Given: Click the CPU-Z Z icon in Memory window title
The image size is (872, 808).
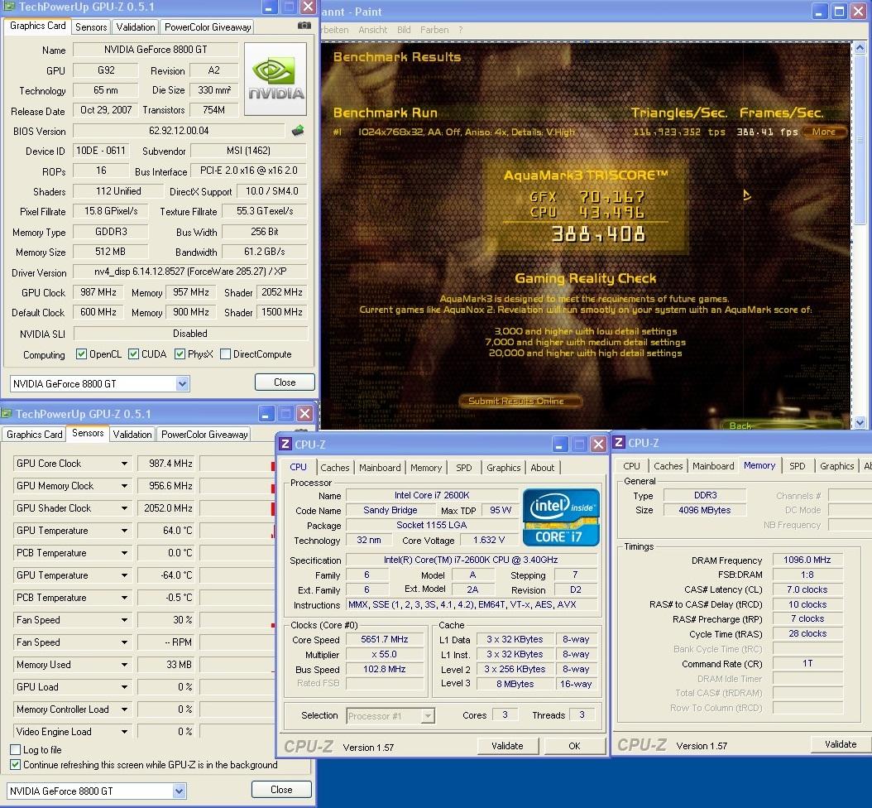Looking at the screenshot, I should point(618,442).
